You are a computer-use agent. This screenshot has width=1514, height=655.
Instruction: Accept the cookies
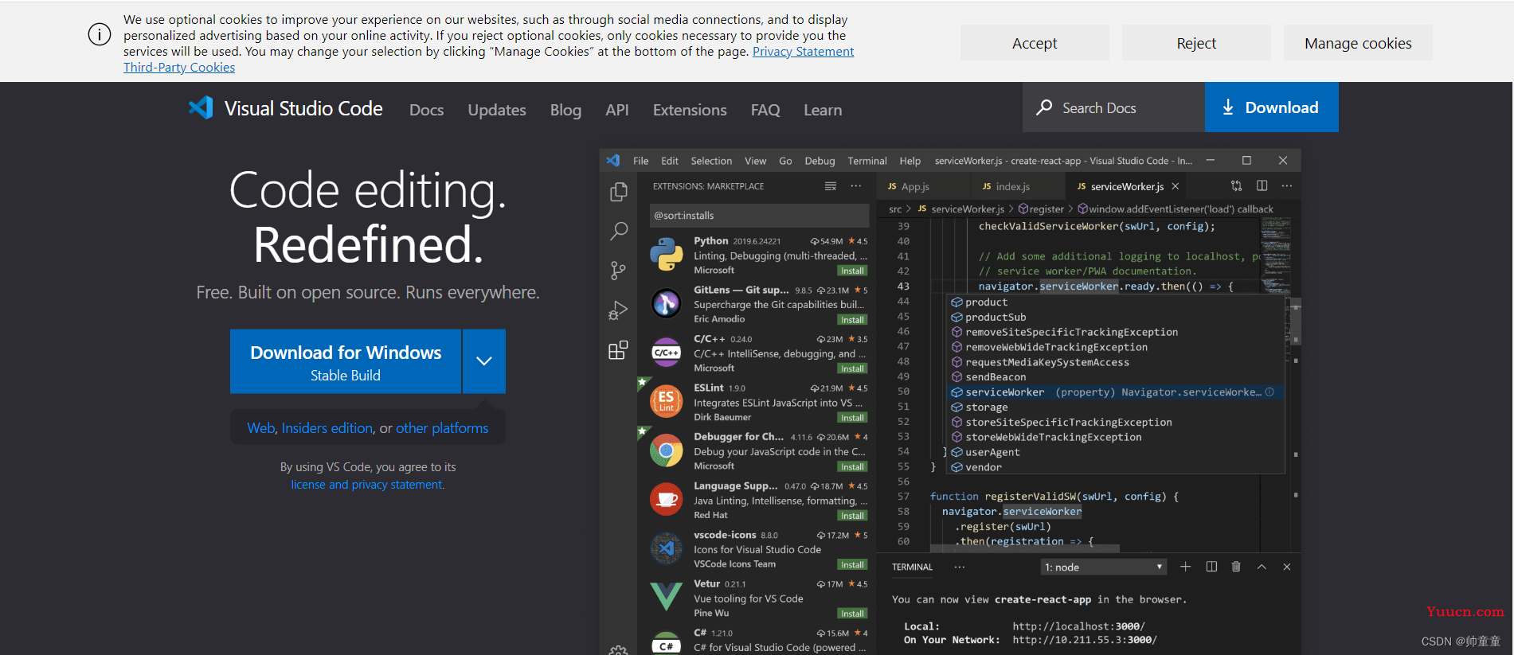point(1035,43)
